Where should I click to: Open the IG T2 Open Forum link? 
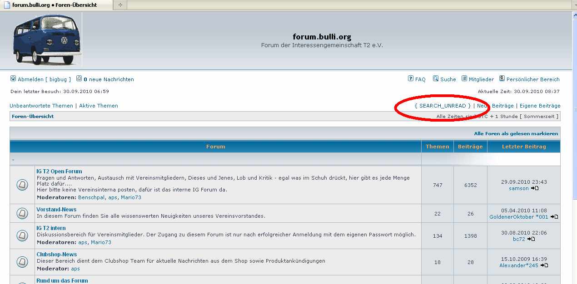(59, 171)
